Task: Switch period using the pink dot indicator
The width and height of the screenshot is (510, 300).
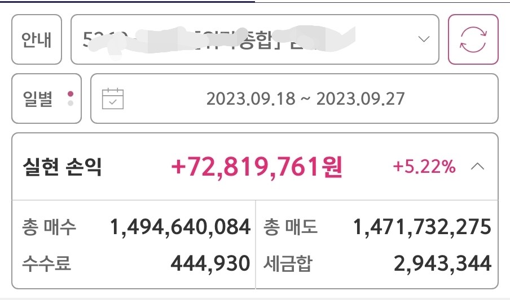Action: point(71,94)
